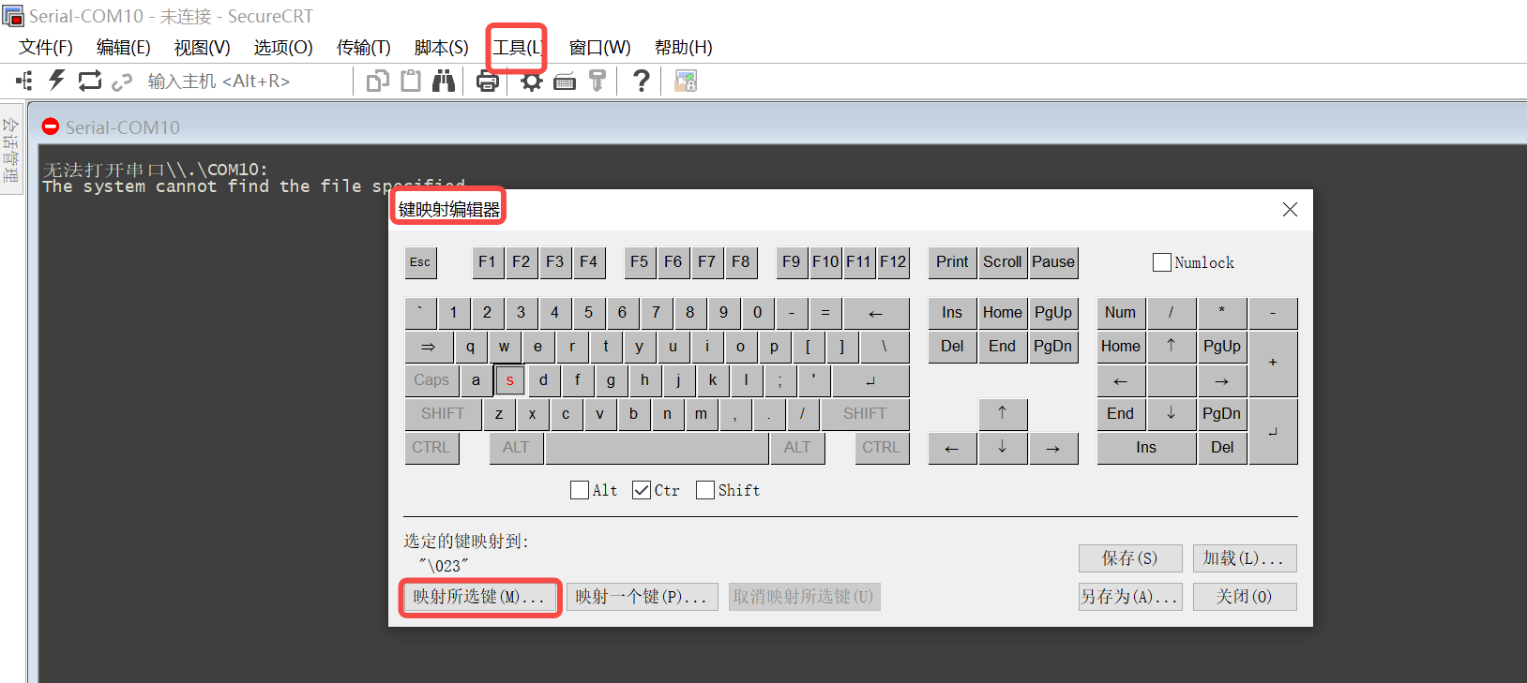Select the spacebar key on virtual keyboard
The height and width of the screenshot is (683, 1527).
(x=657, y=448)
